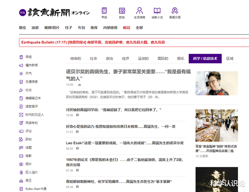
Task: Switch to the 区域 tab
Action: (x=230, y=59)
